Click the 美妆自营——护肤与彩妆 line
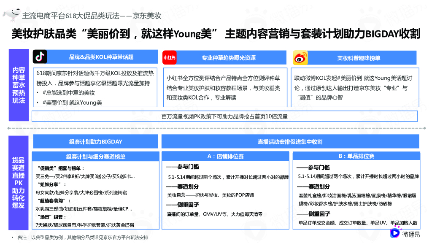 point(211,195)
